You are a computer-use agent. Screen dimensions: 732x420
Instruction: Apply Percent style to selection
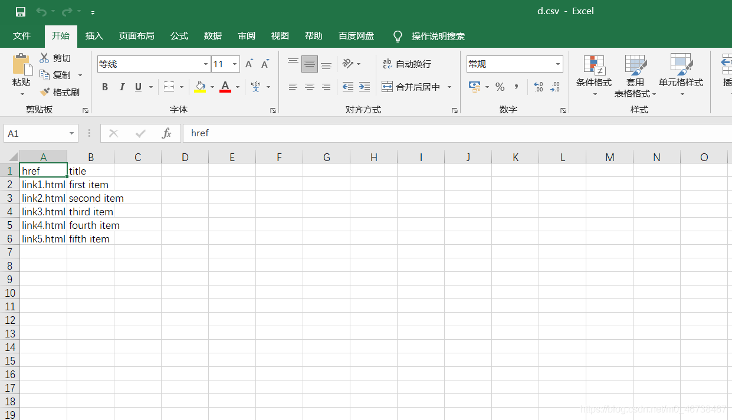tap(500, 87)
